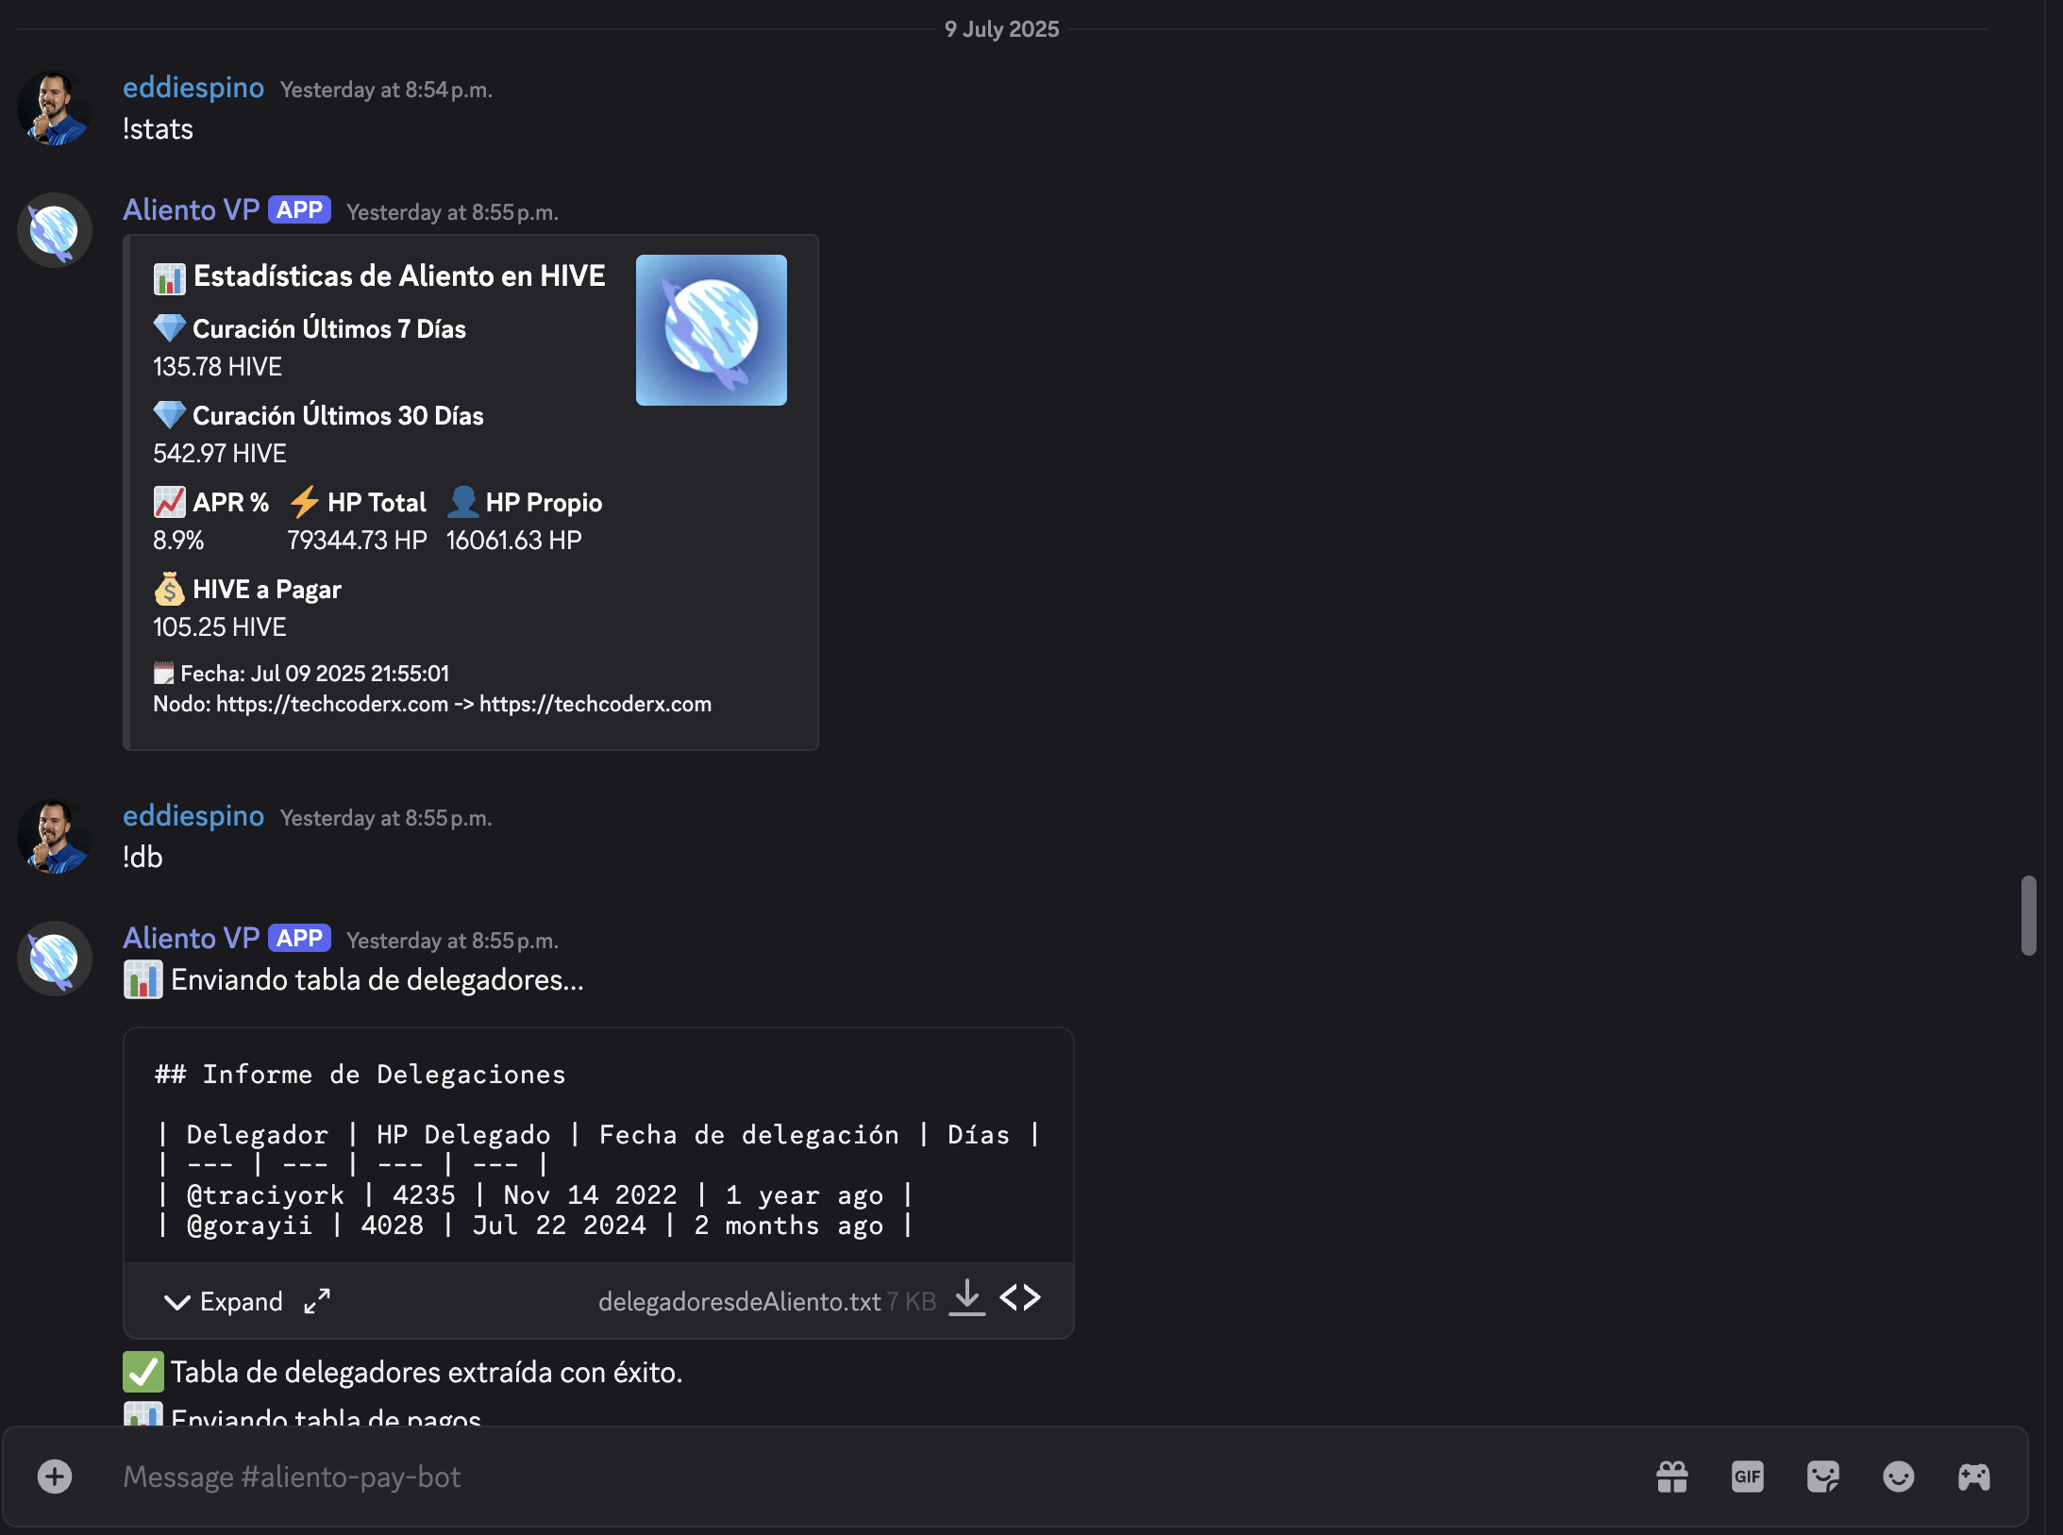Click the @traciyork row in delegations table
Screen dimensions: 2063x1535
click(535, 1195)
